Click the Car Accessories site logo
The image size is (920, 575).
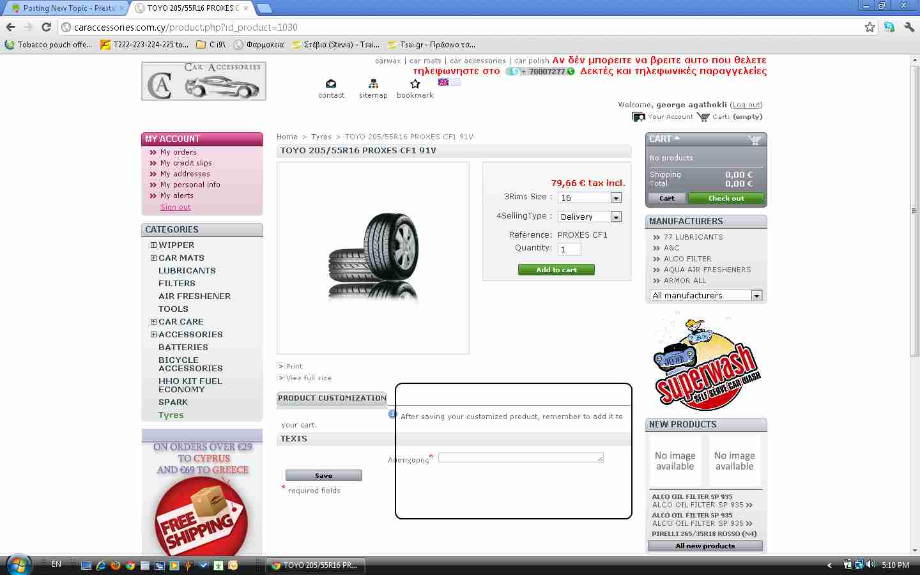[x=204, y=81]
